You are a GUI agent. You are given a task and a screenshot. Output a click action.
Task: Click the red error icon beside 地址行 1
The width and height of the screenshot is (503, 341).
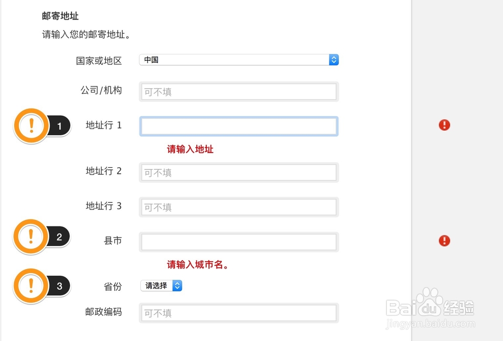tap(444, 125)
